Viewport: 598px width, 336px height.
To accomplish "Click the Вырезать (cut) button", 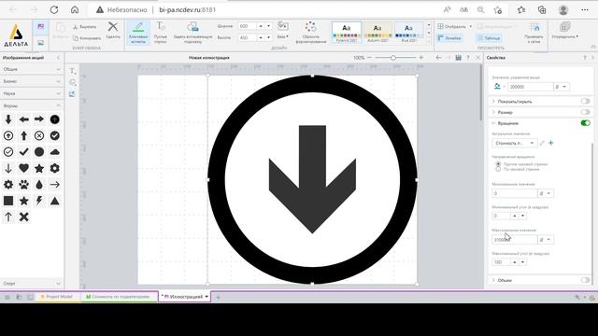I will (85, 27).
